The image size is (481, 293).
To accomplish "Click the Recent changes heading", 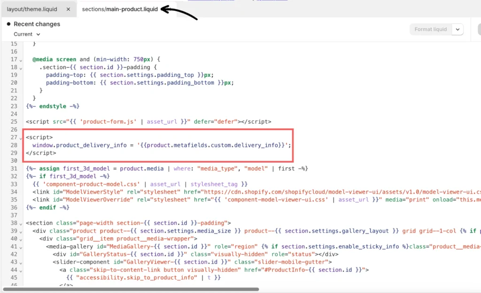I will click(x=37, y=24).
